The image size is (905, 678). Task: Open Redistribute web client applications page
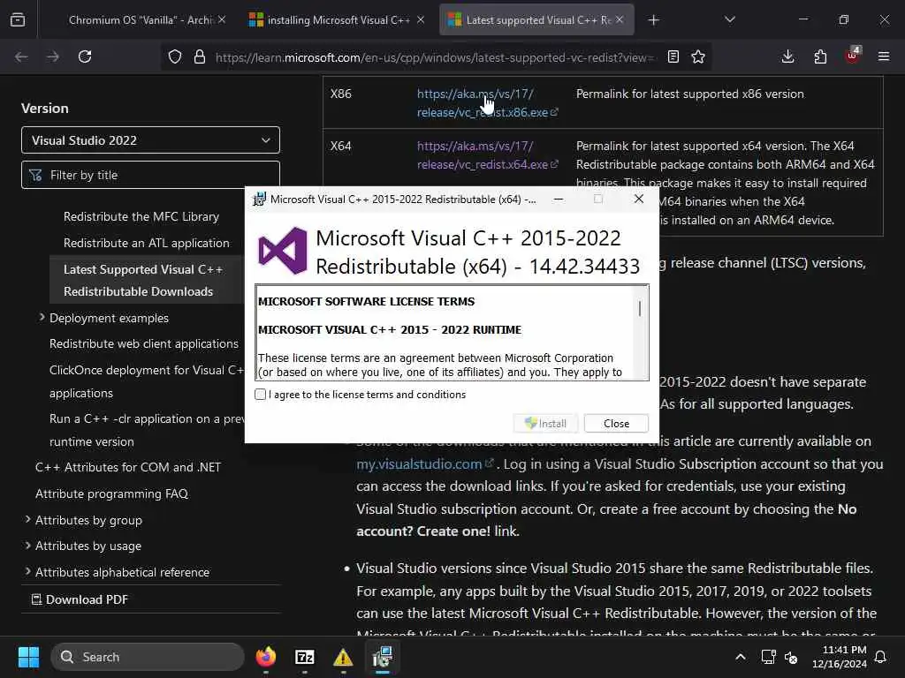[x=144, y=343]
